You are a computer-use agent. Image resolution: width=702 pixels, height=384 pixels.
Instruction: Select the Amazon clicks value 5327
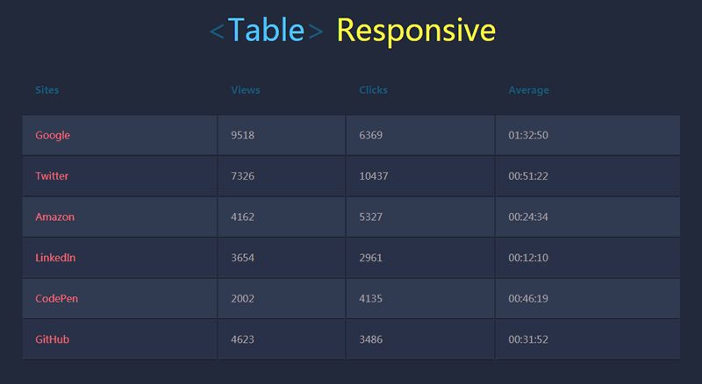370,217
